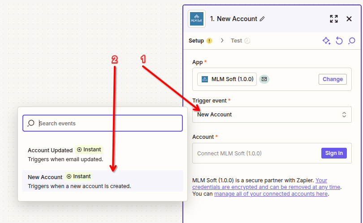The height and width of the screenshot is (223, 363).
Task: Open the comment bubble icon in the panel header
Action: click(352, 41)
